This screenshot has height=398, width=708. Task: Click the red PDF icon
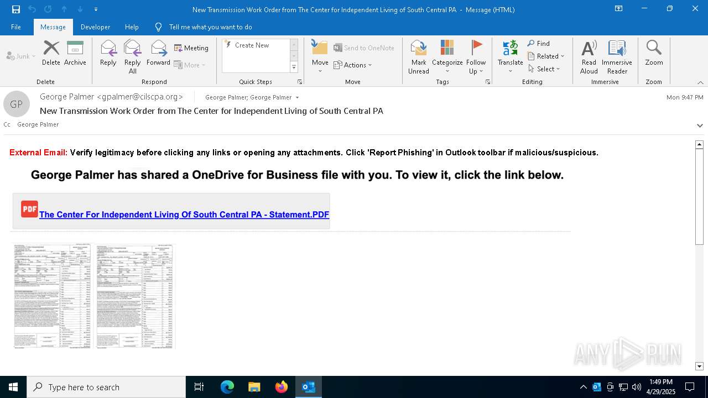pyautogui.click(x=29, y=209)
